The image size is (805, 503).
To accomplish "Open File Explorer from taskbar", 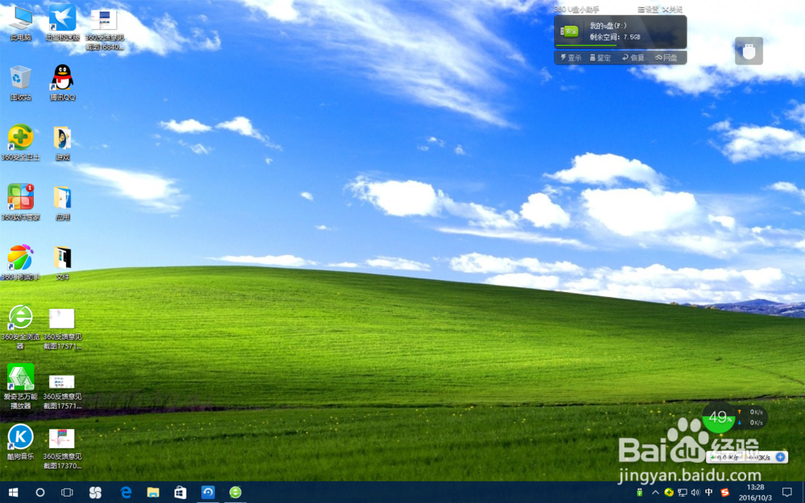I will point(153,493).
